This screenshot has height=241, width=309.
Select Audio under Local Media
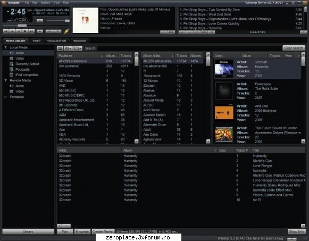pos(28,53)
